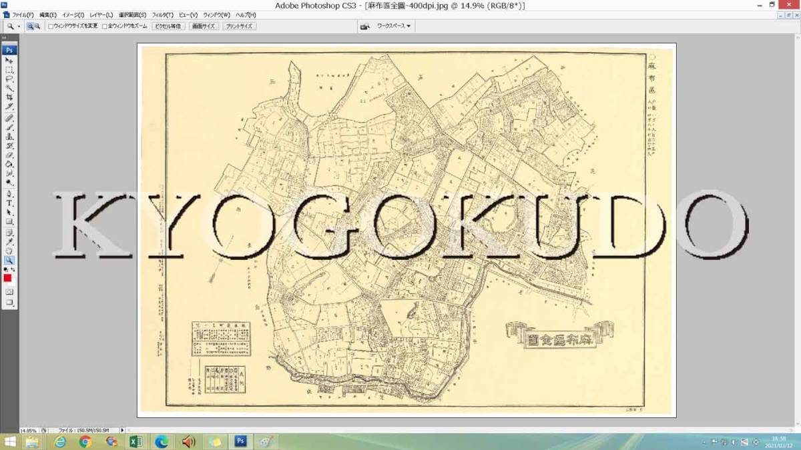This screenshot has height=450, width=801.
Task: Select the Rectangular Marquee tool
Action: (x=9, y=69)
